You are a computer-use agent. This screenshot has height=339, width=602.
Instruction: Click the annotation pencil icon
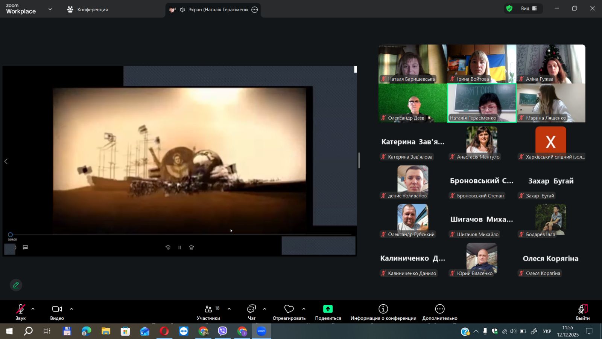coord(16,285)
